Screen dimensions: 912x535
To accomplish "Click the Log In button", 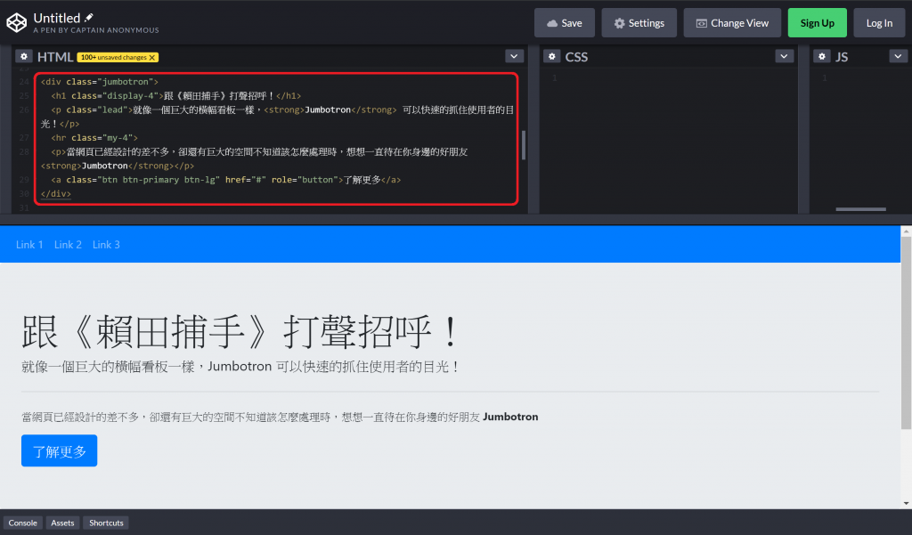I will point(879,22).
